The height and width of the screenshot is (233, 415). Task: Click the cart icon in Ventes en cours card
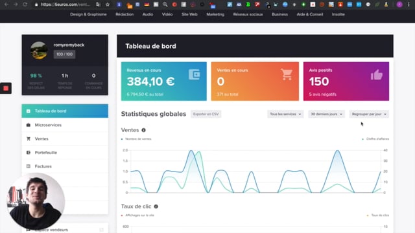287,74
